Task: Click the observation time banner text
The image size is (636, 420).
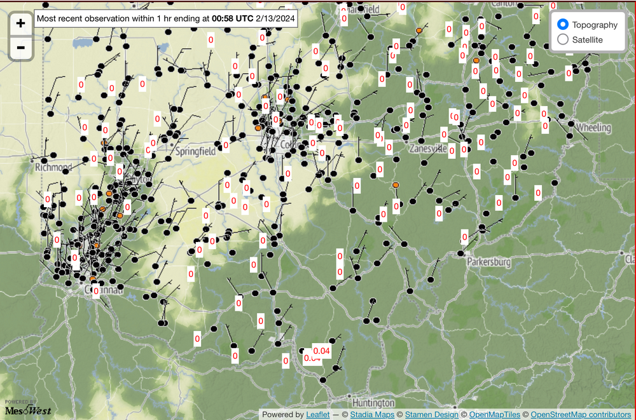Action: click(166, 18)
